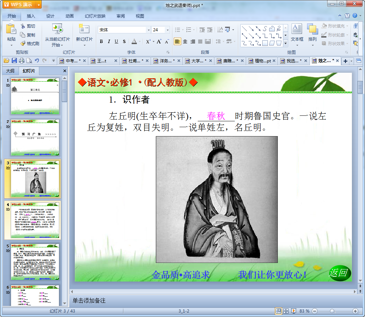Click the Cut (剪切) button
Image resolution: width=365 pixels, height=317 pixels.
(x=28, y=26)
